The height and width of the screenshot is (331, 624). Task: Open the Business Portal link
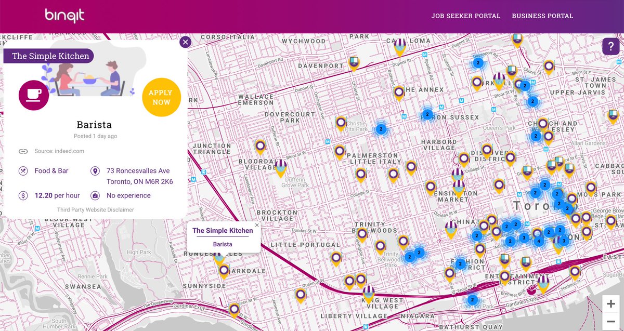coord(542,16)
